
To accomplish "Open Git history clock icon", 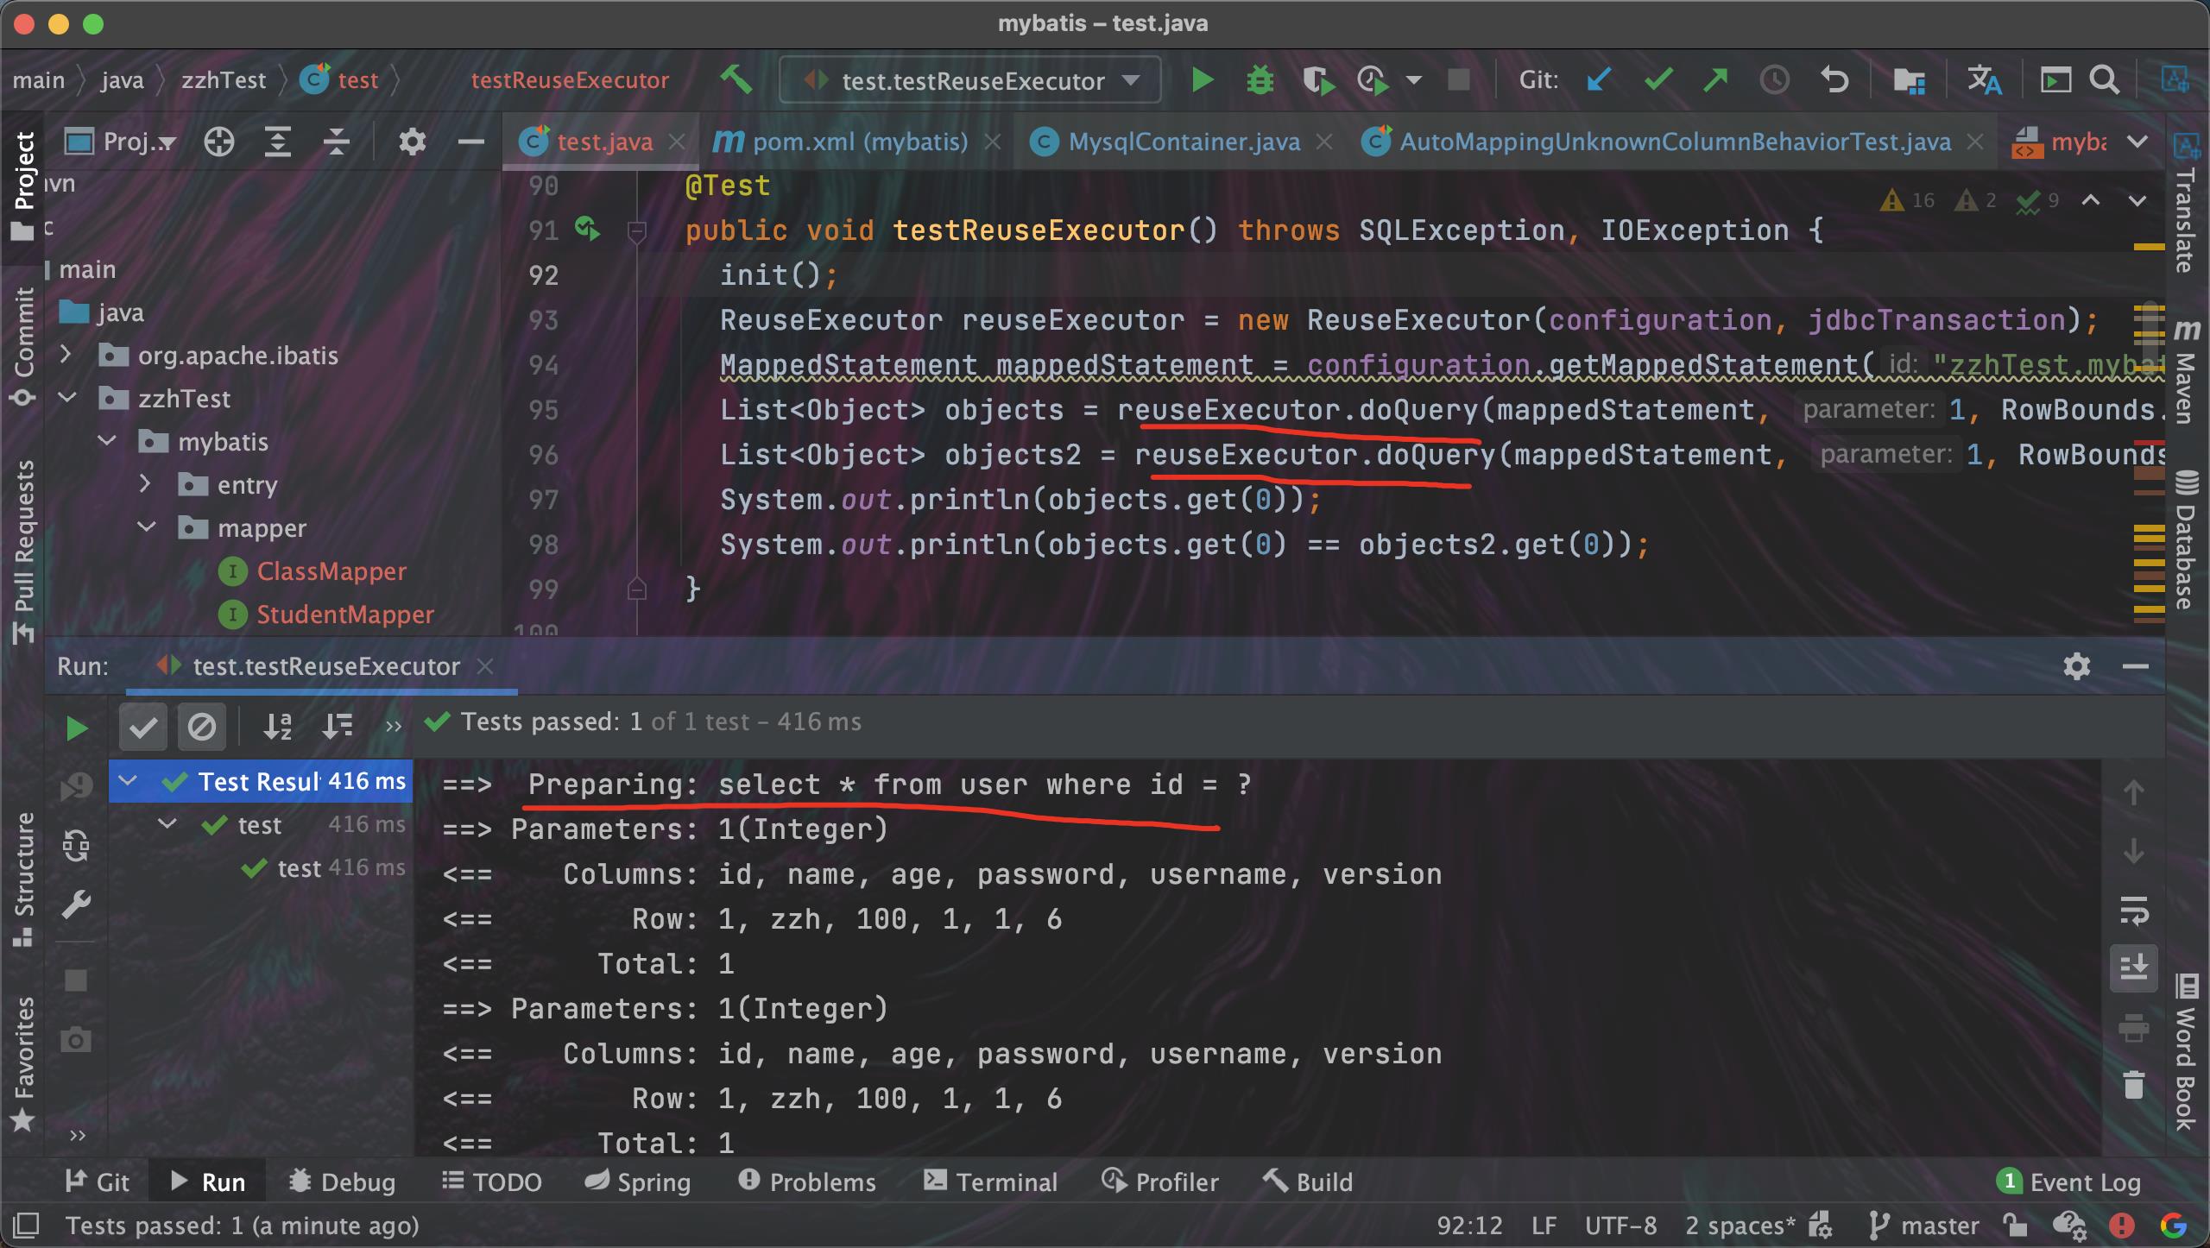I will pos(1774,80).
